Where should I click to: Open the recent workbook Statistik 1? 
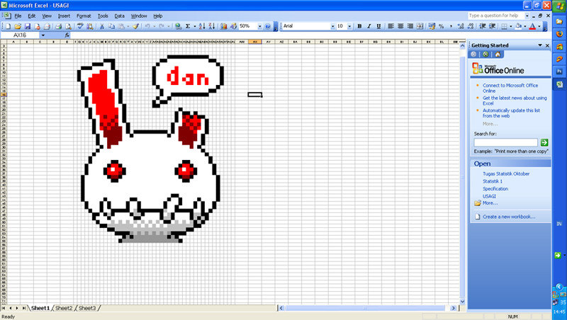pyautogui.click(x=492, y=181)
